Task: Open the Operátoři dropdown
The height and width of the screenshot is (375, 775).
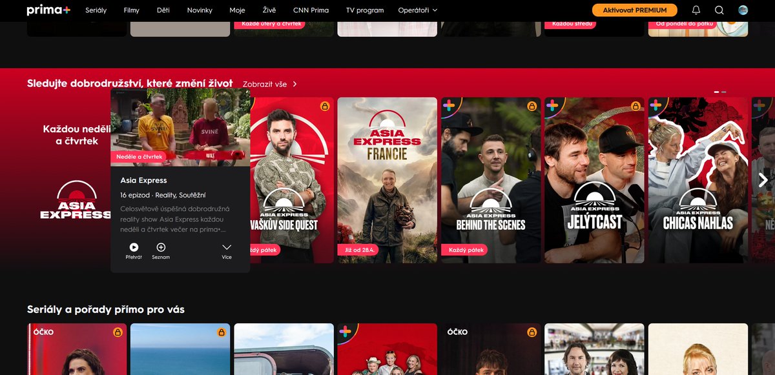Action: click(417, 10)
